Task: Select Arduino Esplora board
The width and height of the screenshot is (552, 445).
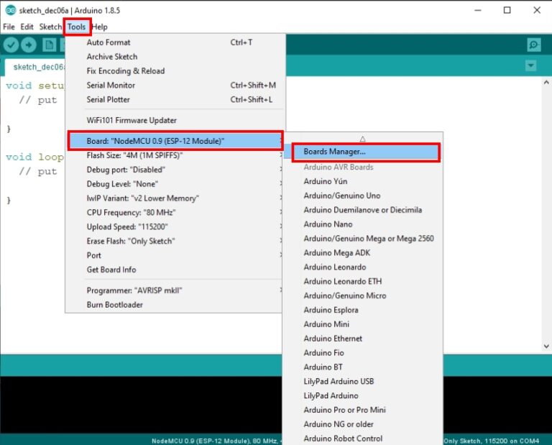Action: point(363,310)
